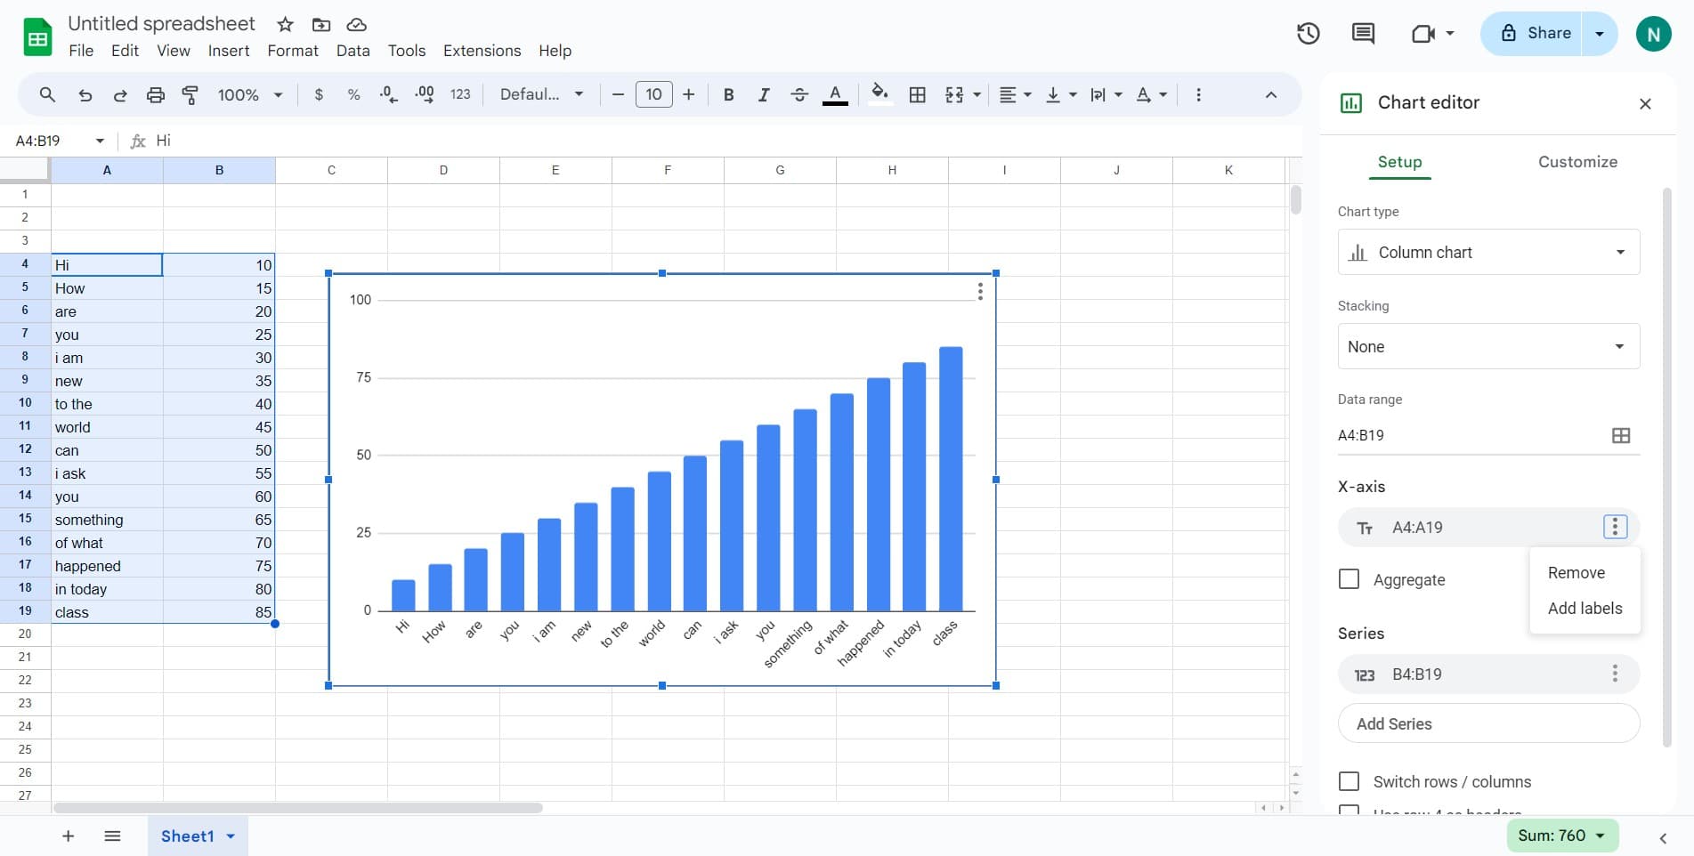1694x856 pixels.
Task: Click the undo arrow
Action: [x=85, y=95]
